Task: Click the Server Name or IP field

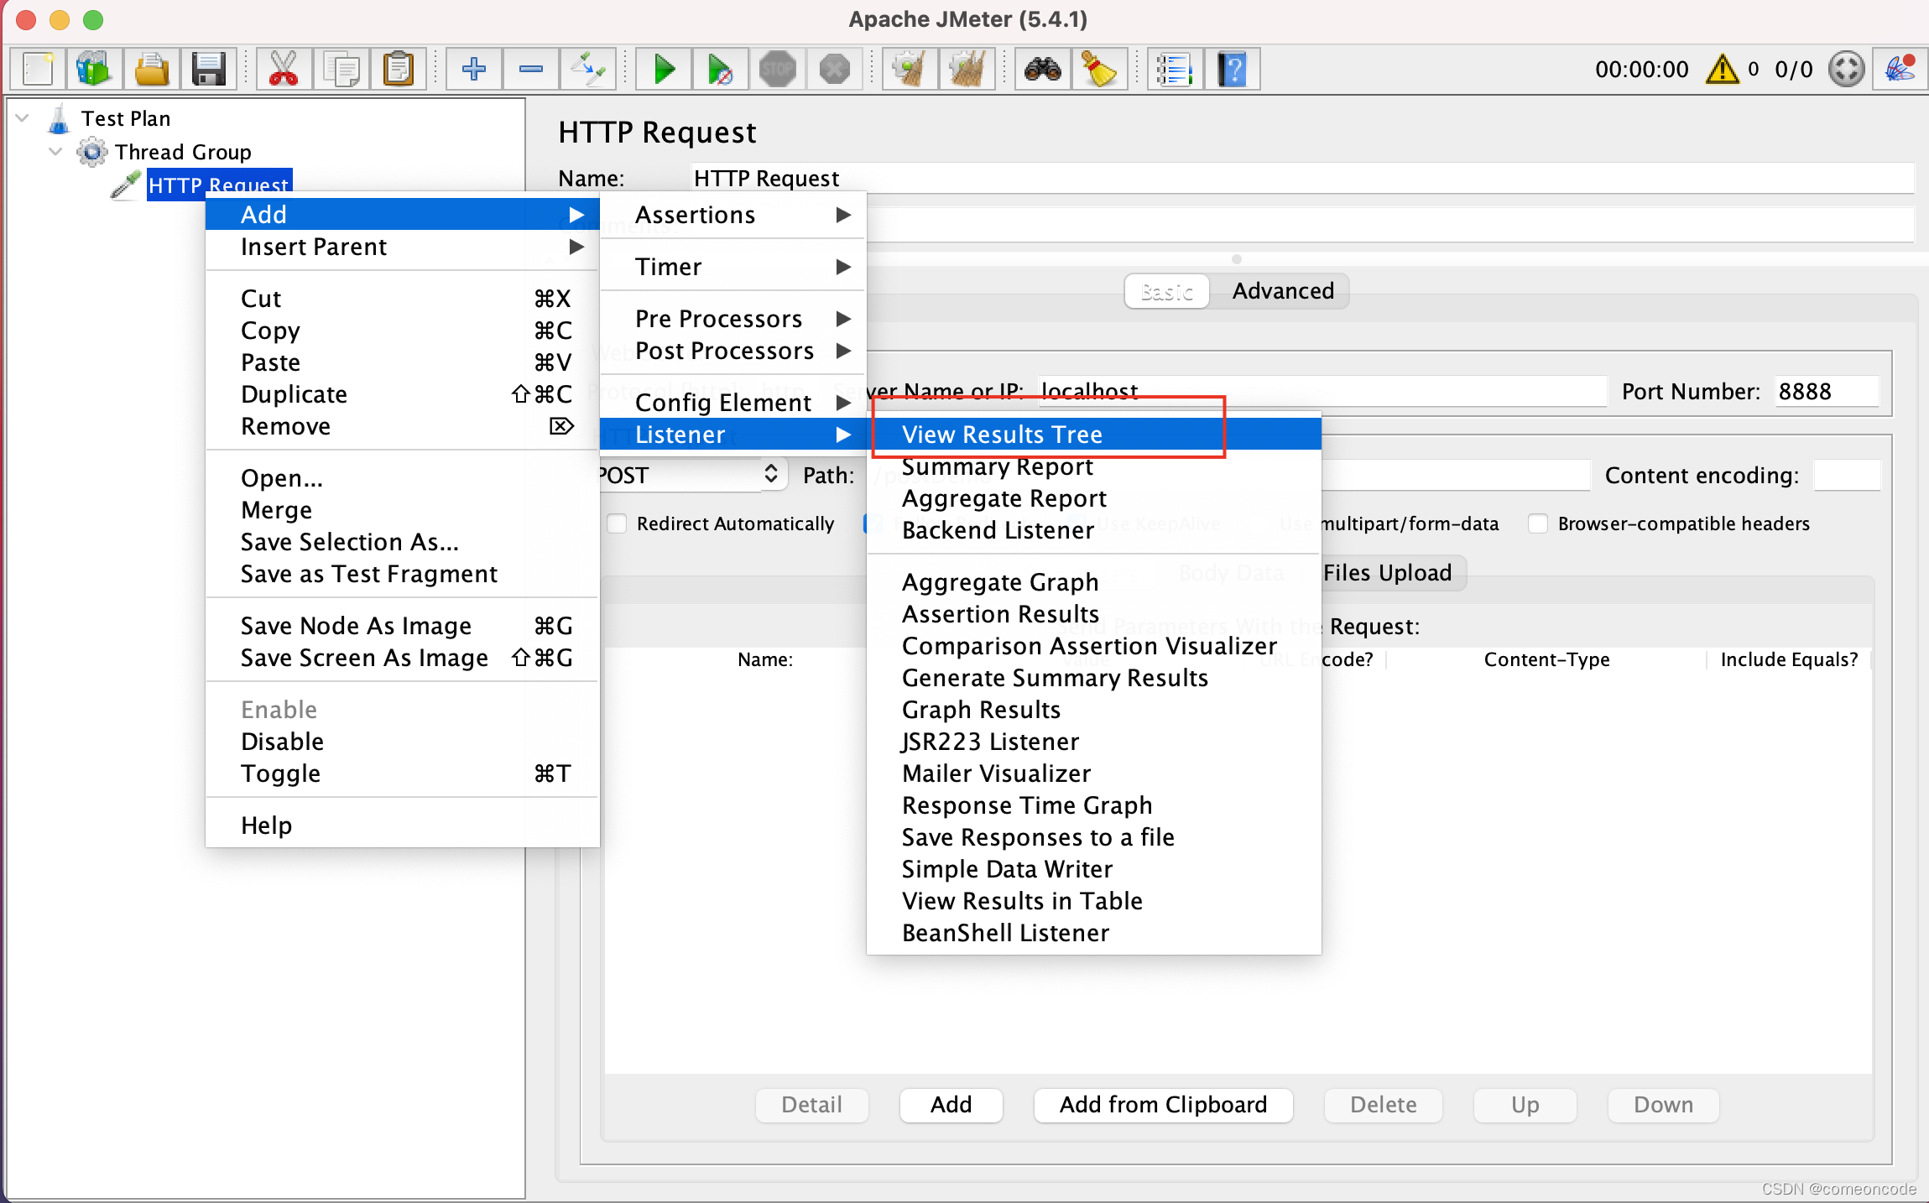Action: [1322, 391]
